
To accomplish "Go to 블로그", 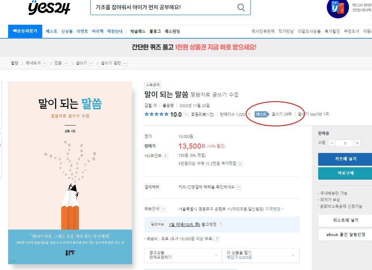I will (155, 31).
